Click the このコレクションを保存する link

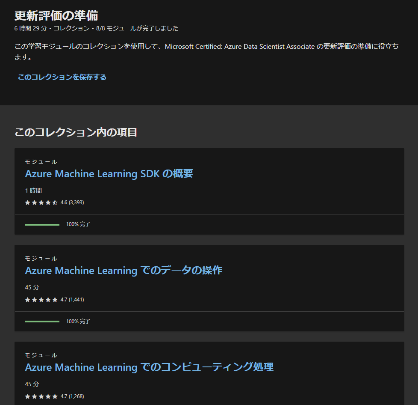pos(62,77)
